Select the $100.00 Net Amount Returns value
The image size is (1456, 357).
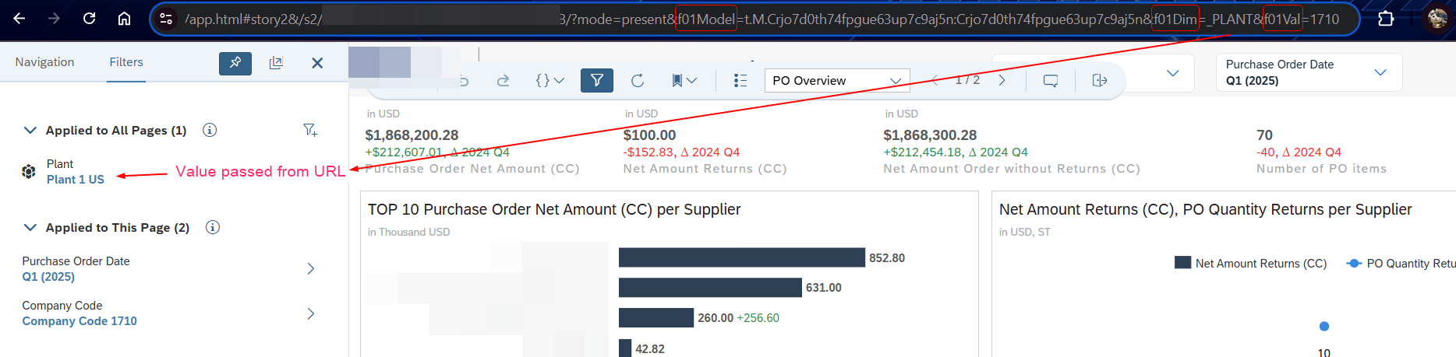tap(649, 135)
